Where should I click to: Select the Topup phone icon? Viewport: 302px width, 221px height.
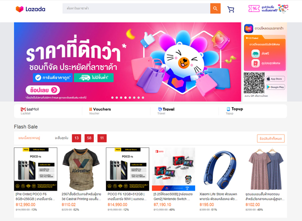coord(228,109)
